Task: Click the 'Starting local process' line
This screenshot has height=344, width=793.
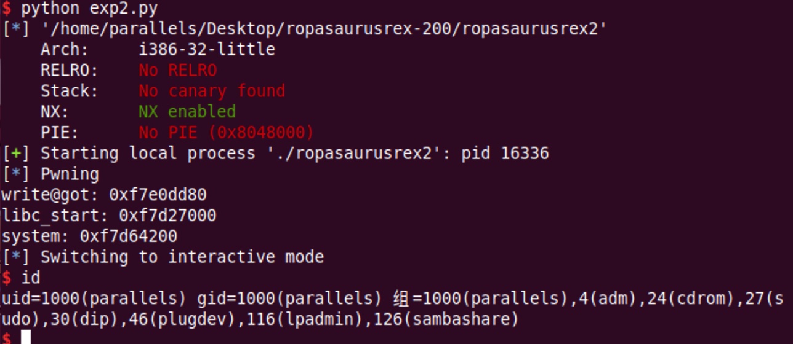Action: [275, 153]
